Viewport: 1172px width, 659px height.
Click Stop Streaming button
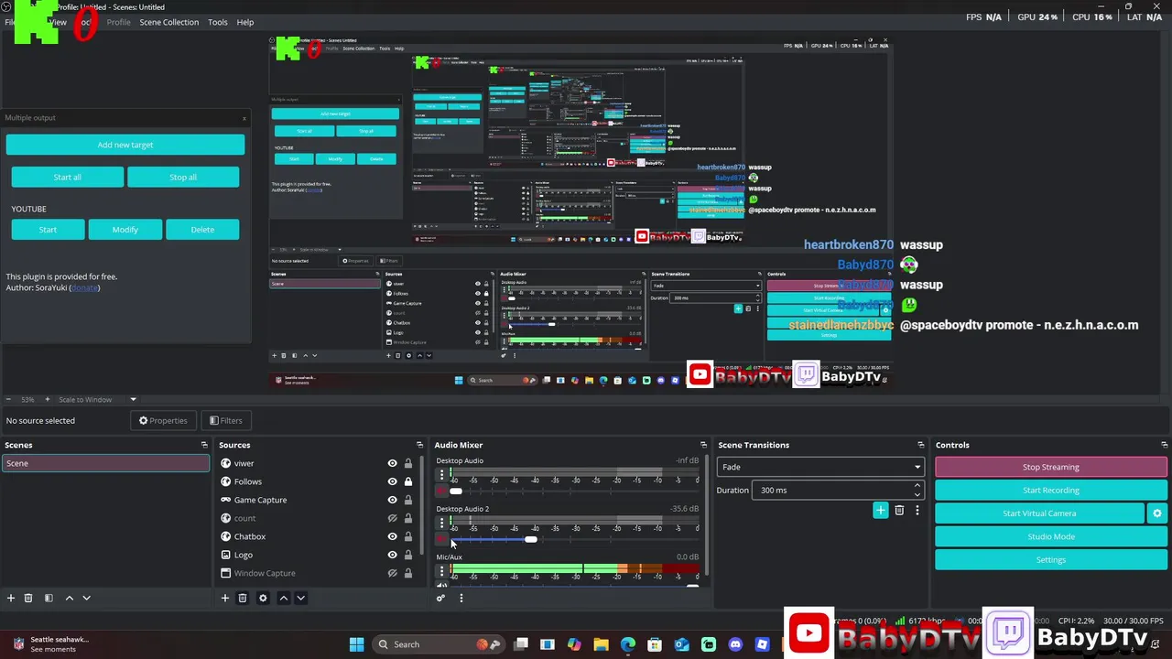click(x=1050, y=467)
